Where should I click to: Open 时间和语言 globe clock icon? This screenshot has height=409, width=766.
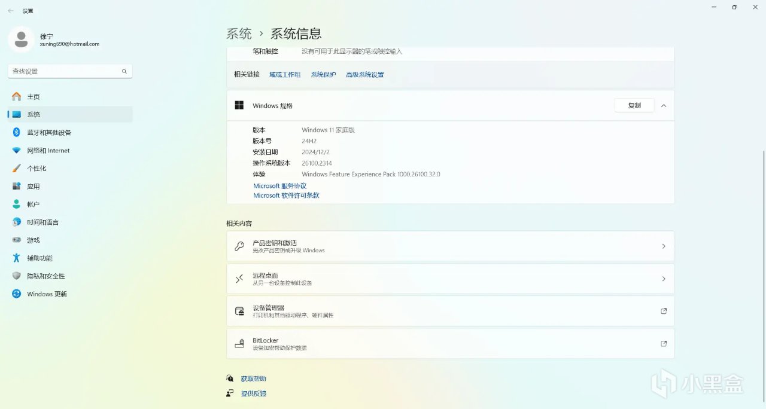(17, 222)
